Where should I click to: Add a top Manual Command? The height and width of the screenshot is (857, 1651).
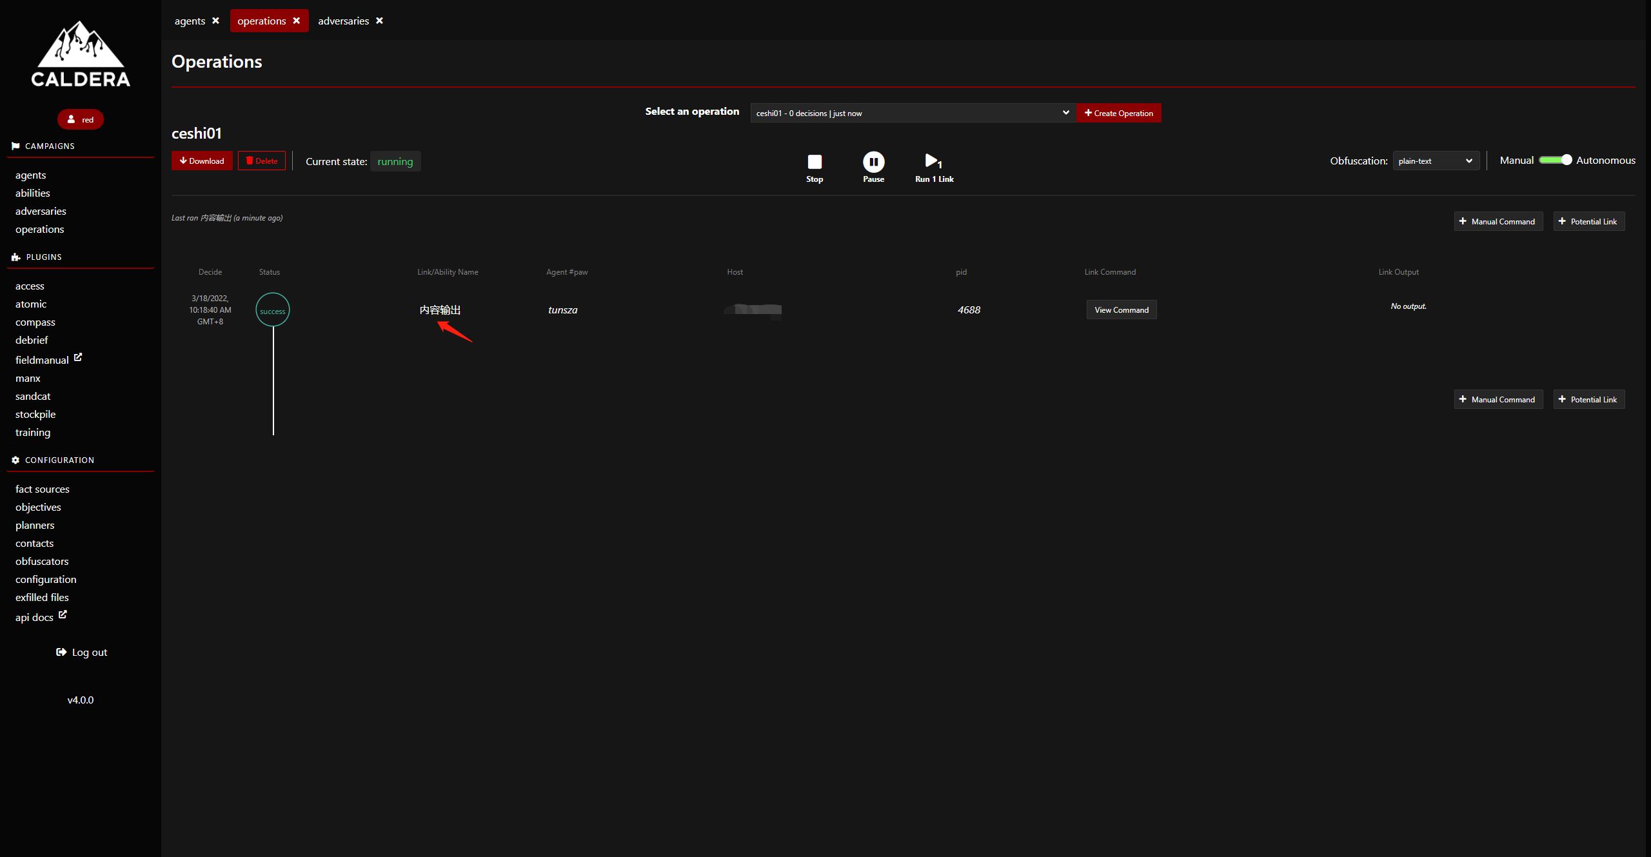click(x=1498, y=221)
